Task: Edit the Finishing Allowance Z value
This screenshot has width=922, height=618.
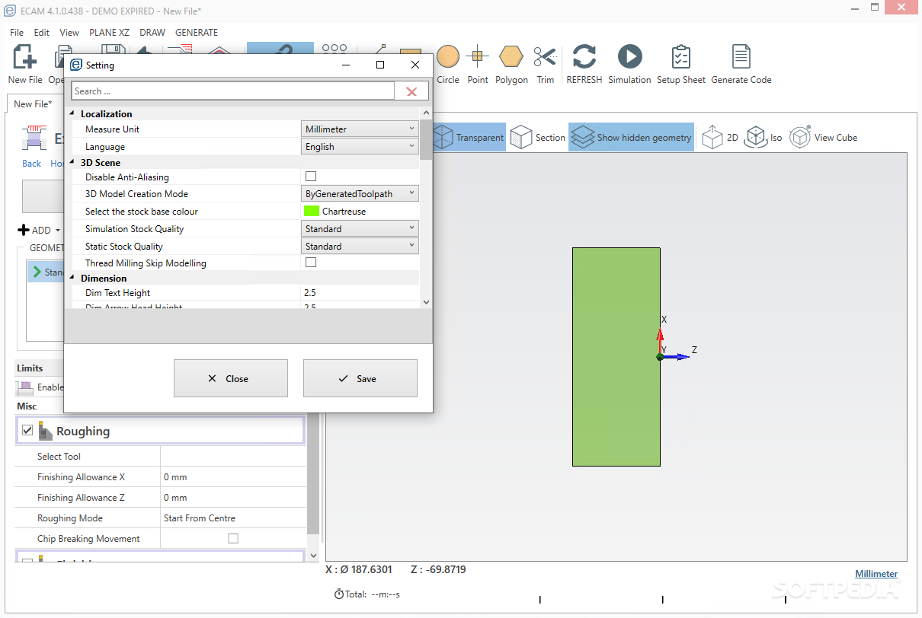Action: 233,498
